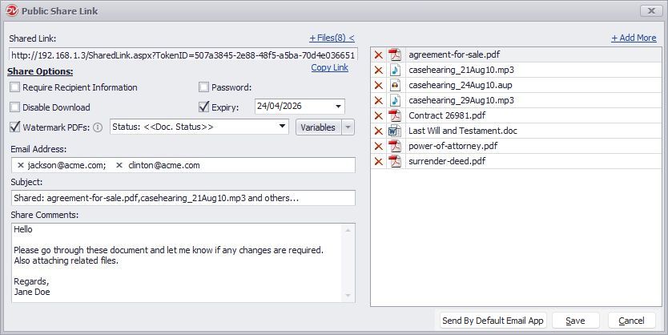Select the agreement-for-sale.pdf file name

click(454, 55)
